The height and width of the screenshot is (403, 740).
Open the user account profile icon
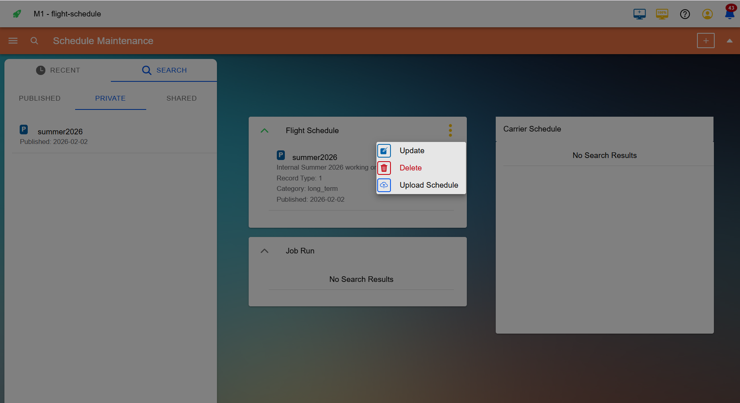click(x=707, y=14)
